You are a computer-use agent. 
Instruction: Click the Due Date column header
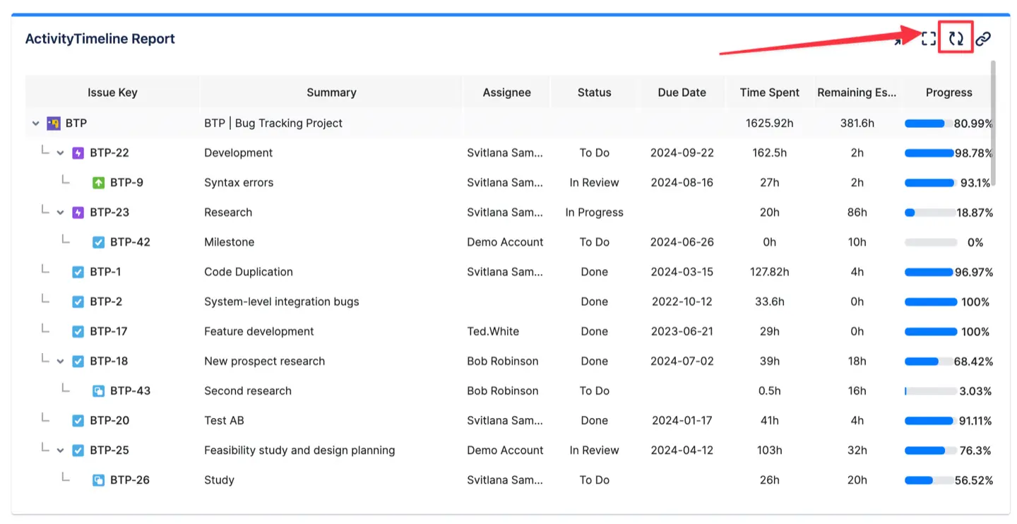click(x=682, y=93)
